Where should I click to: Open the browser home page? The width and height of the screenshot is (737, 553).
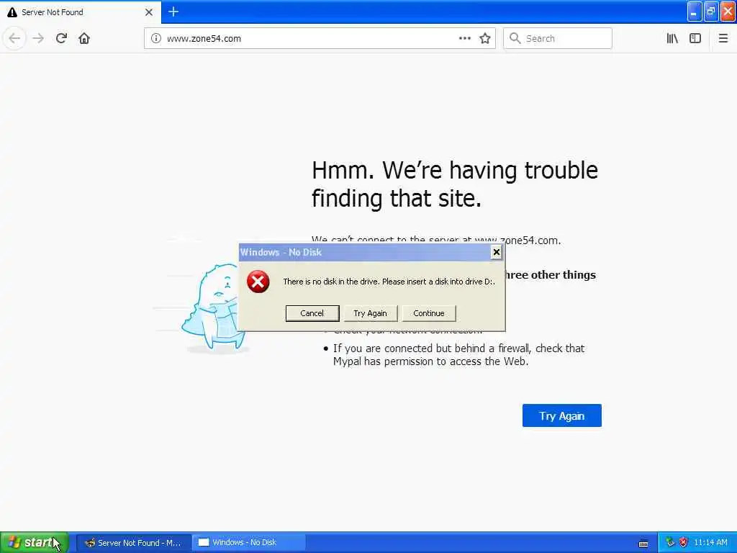tap(84, 38)
